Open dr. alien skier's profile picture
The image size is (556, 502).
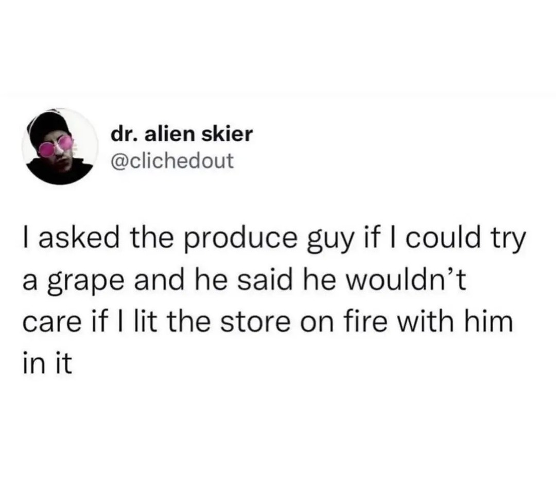coord(60,146)
